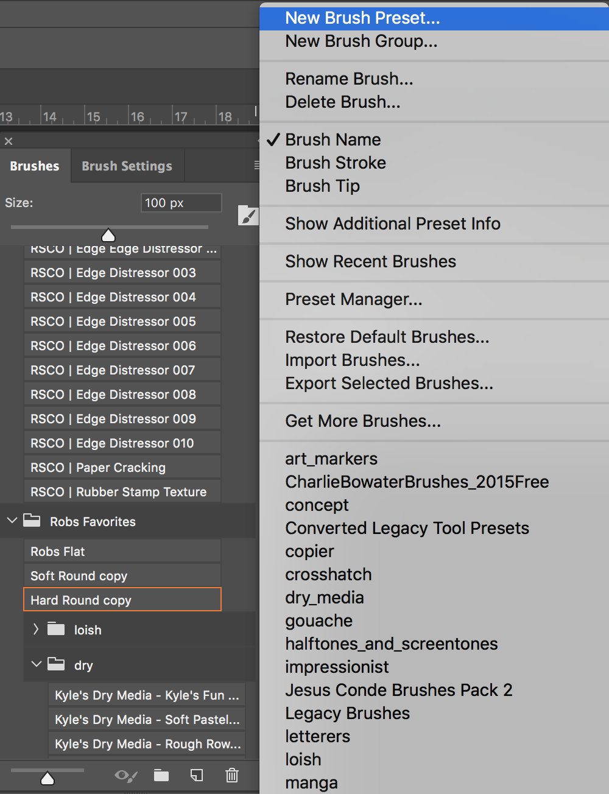Load the concept brush set
This screenshot has height=794, width=609.
pos(434,505)
